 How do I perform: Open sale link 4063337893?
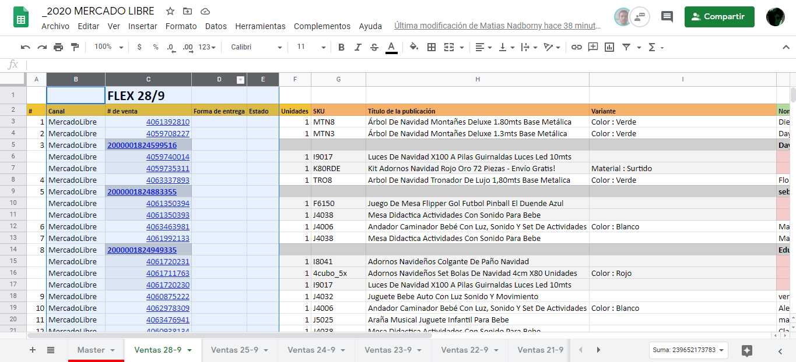tap(168, 180)
